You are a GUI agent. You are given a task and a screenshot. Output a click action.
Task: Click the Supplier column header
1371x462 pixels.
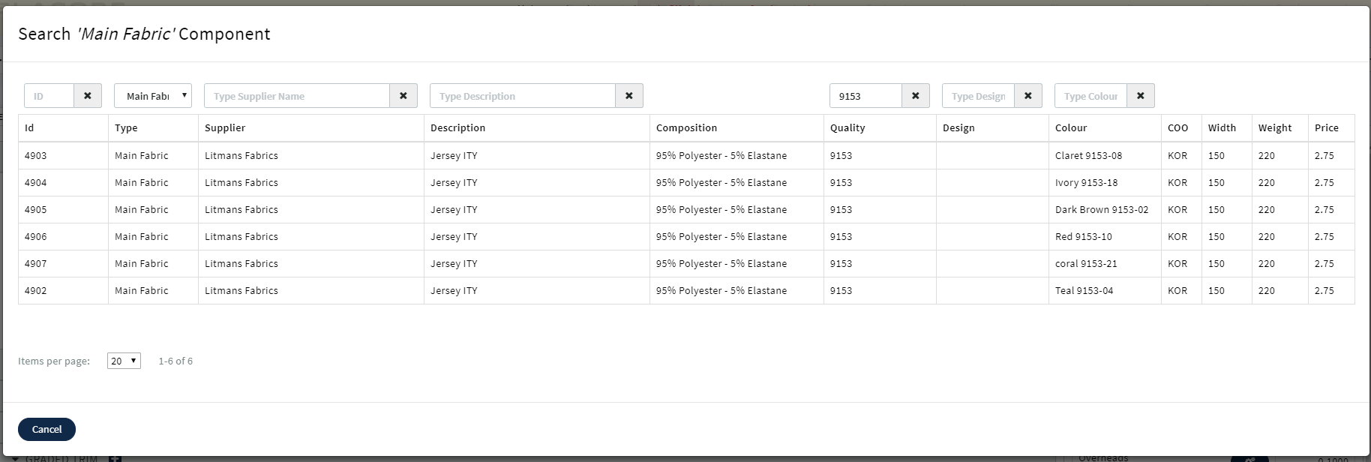tap(225, 128)
